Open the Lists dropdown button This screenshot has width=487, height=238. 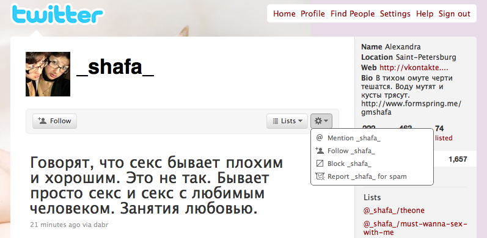pyautogui.click(x=287, y=121)
